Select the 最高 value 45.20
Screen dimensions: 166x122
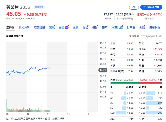130,55
